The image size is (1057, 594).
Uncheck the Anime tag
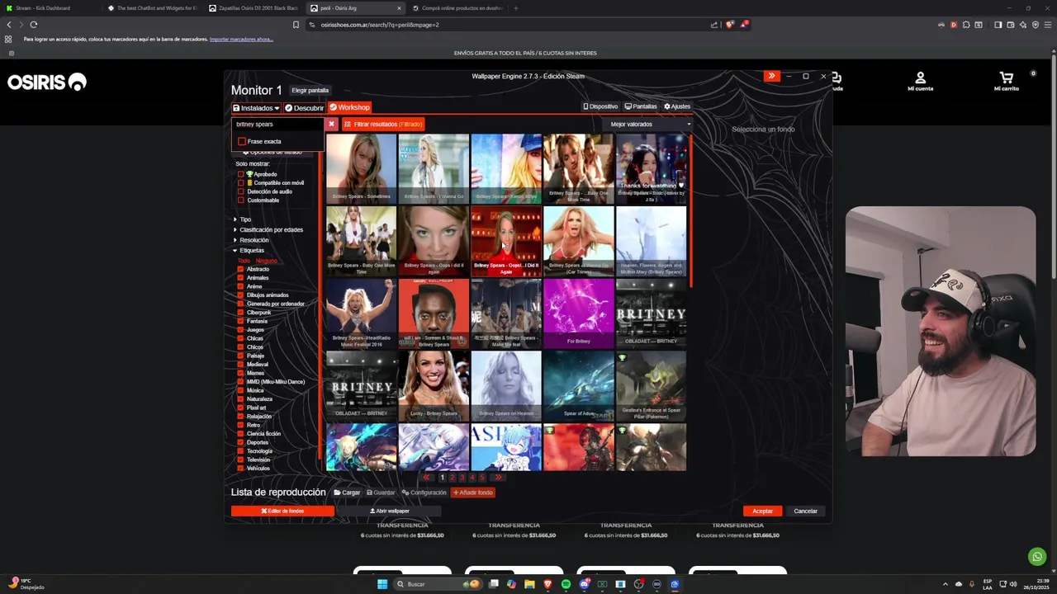(241, 286)
